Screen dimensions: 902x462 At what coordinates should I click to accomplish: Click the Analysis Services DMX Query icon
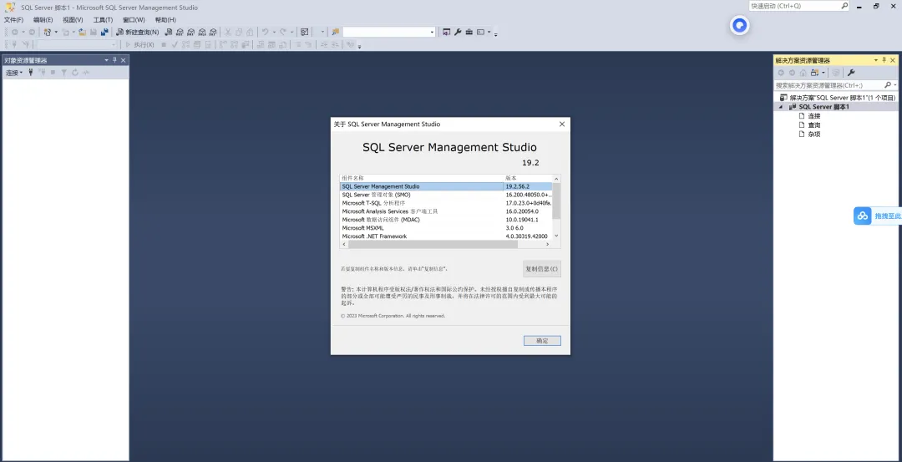[x=191, y=33]
